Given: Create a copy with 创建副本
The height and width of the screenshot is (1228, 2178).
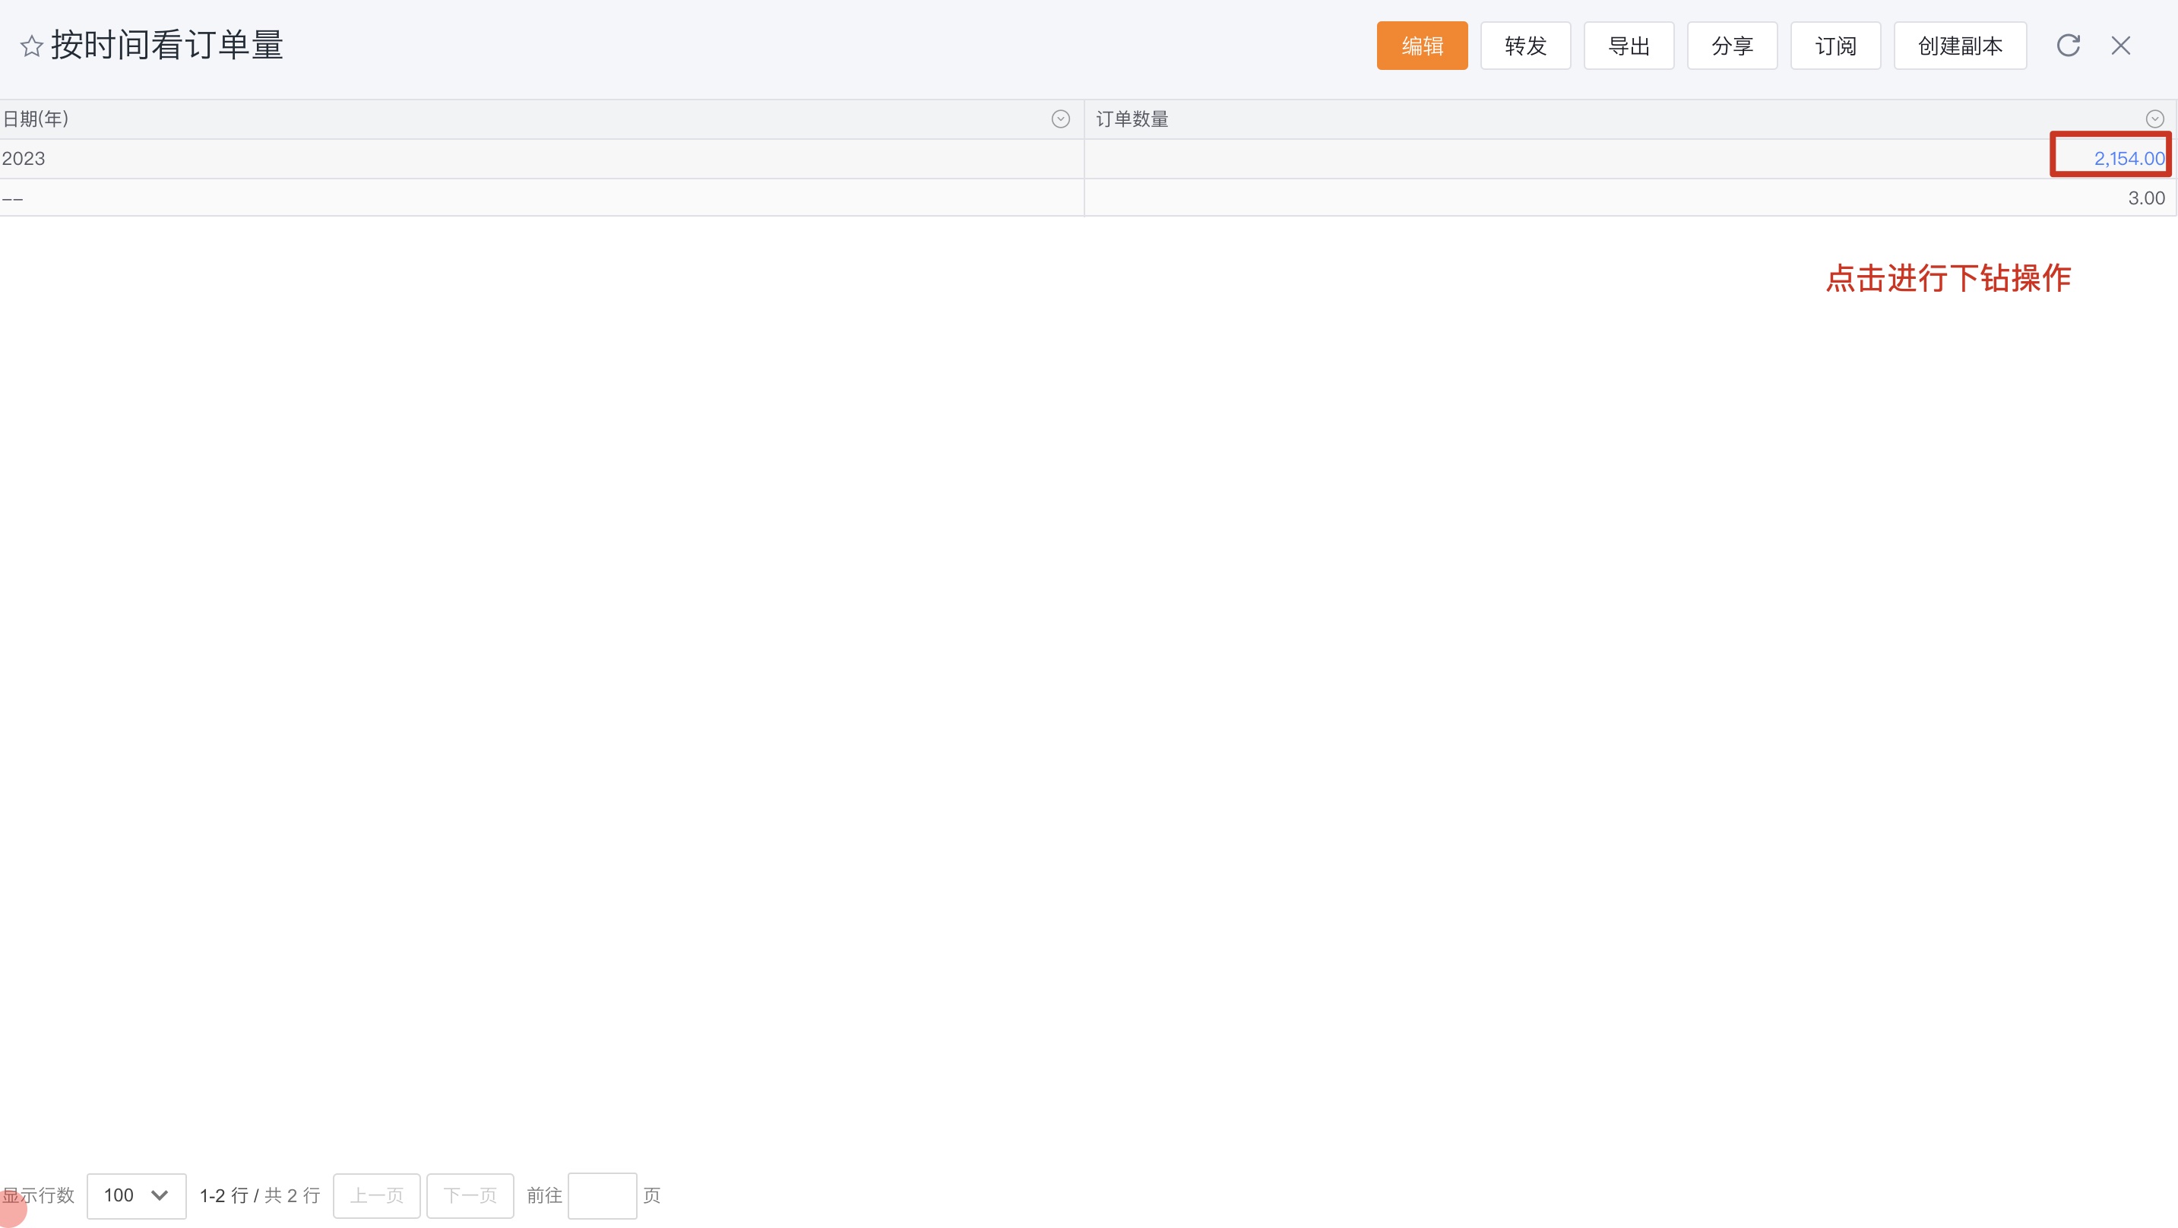Looking at the screenshot, I should coord(1960,46).
